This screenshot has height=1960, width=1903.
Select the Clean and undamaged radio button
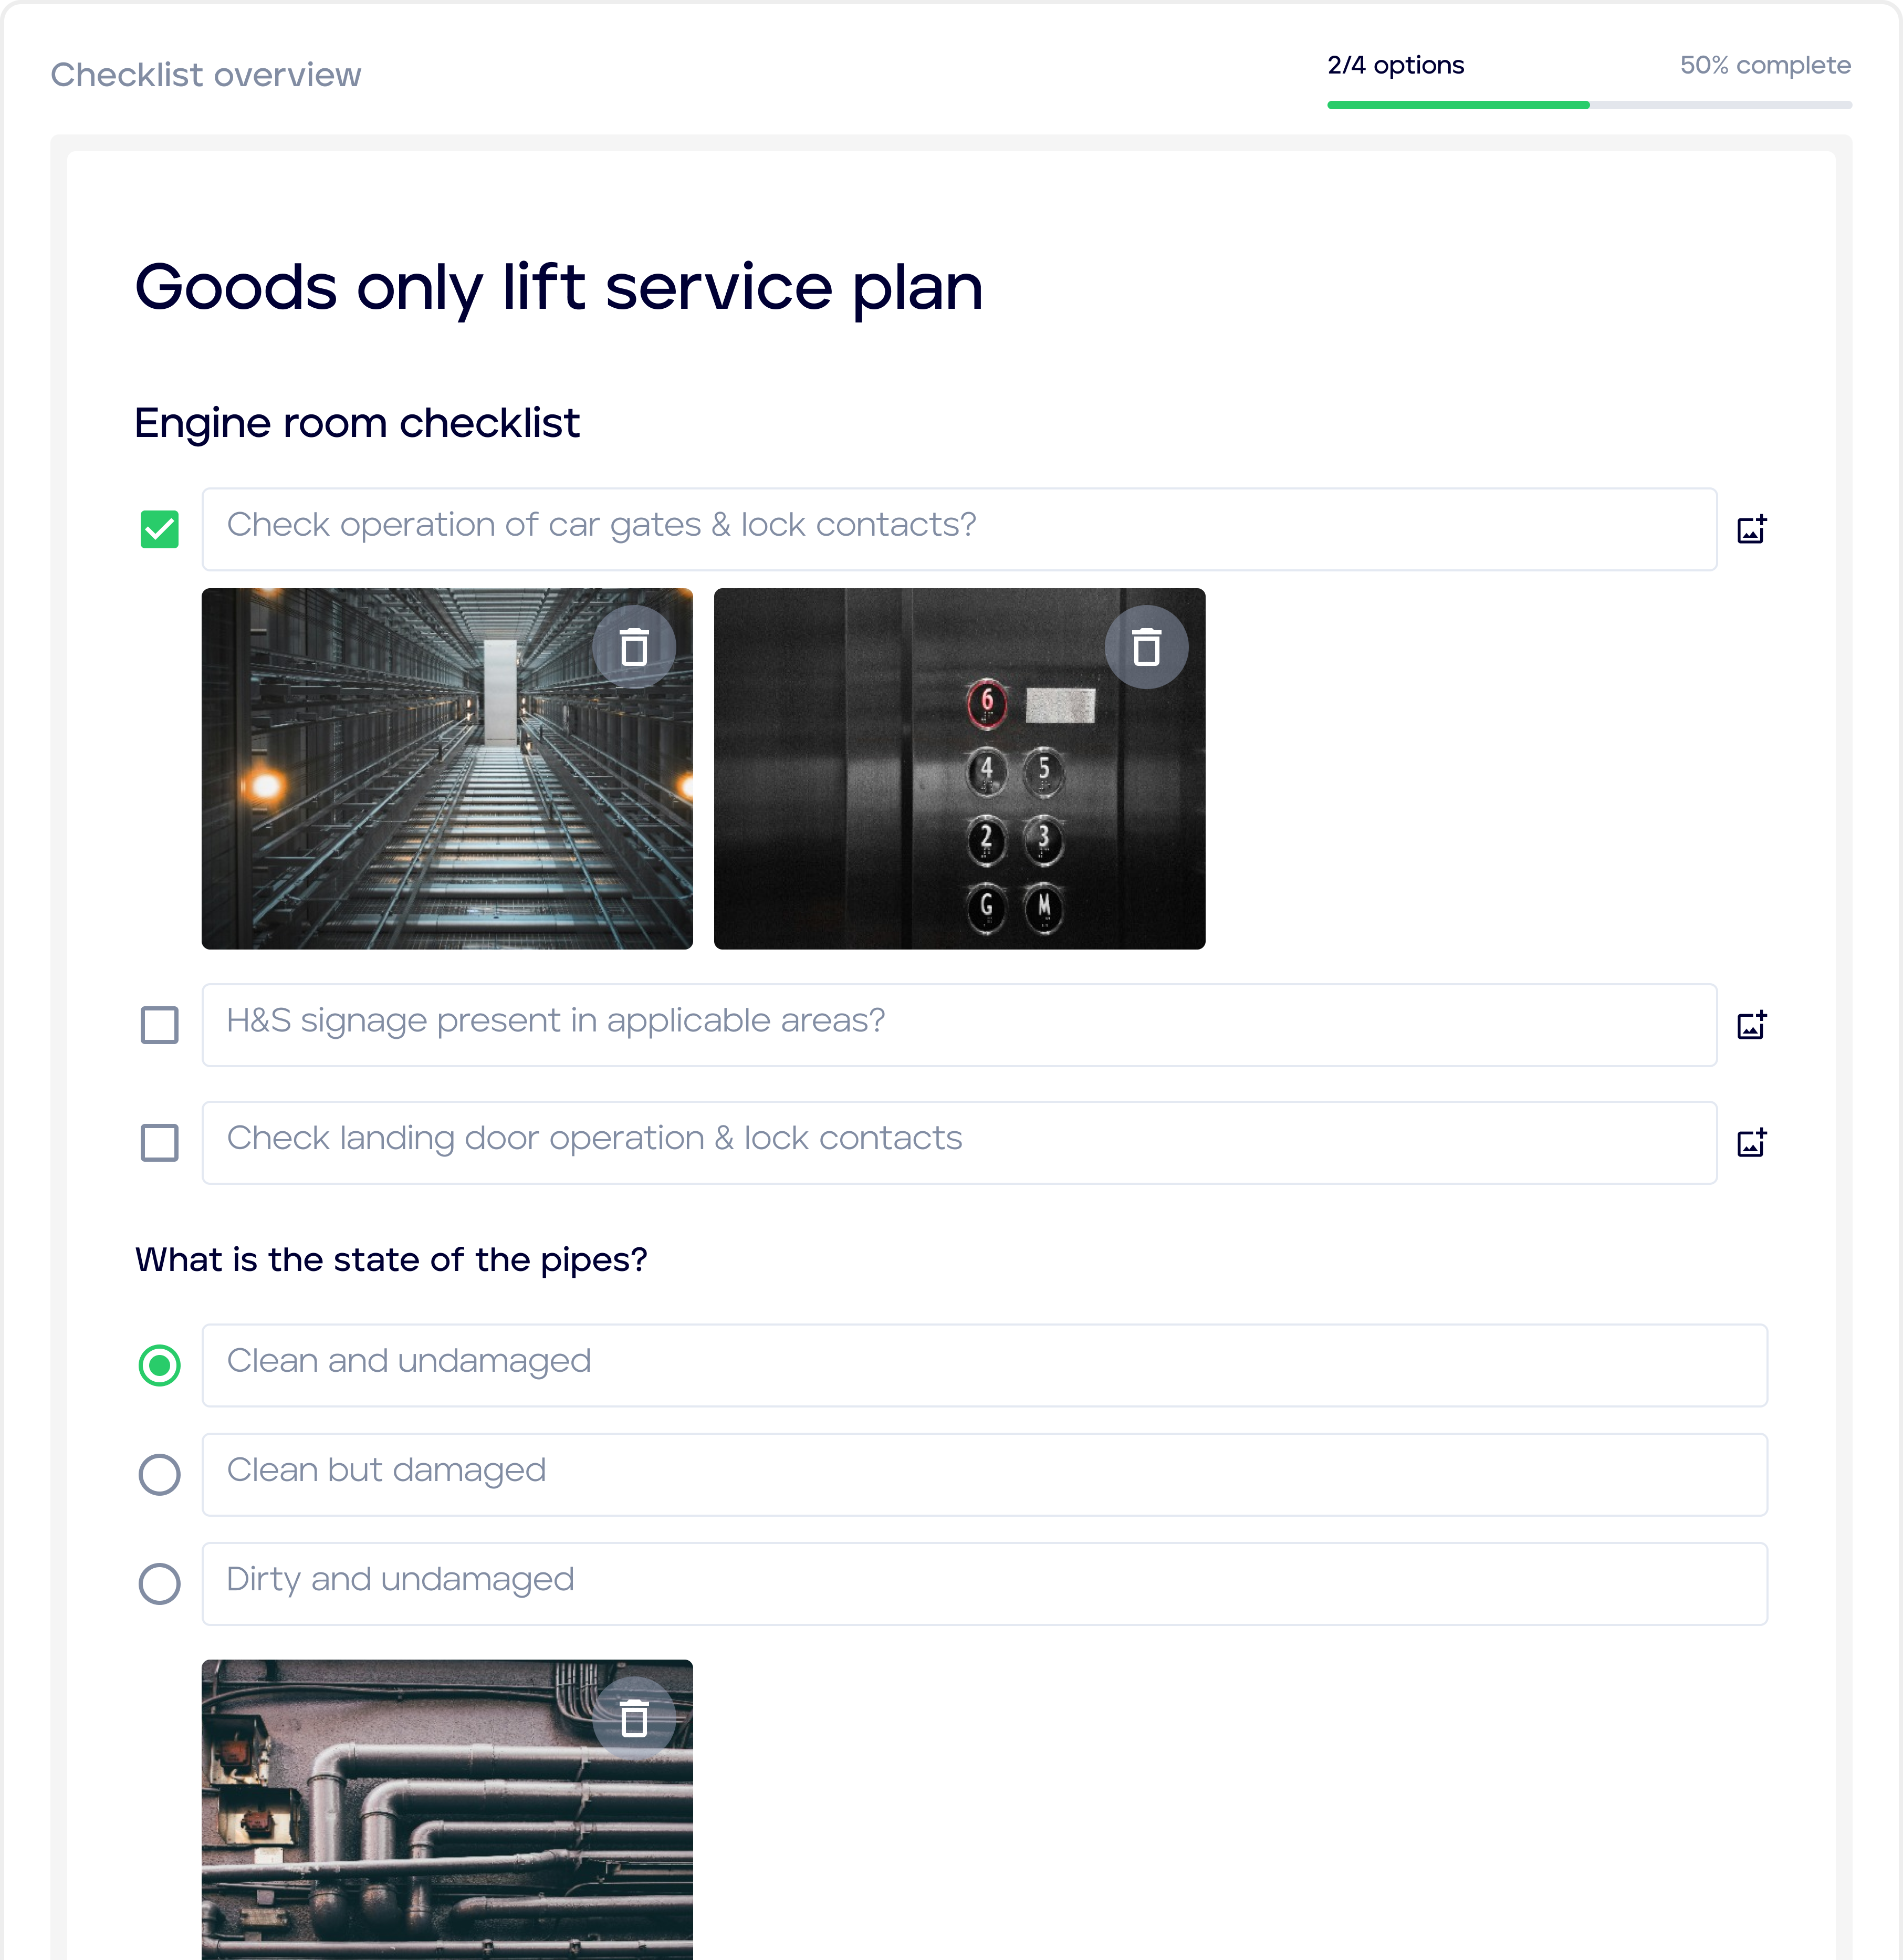(160, 1365)
